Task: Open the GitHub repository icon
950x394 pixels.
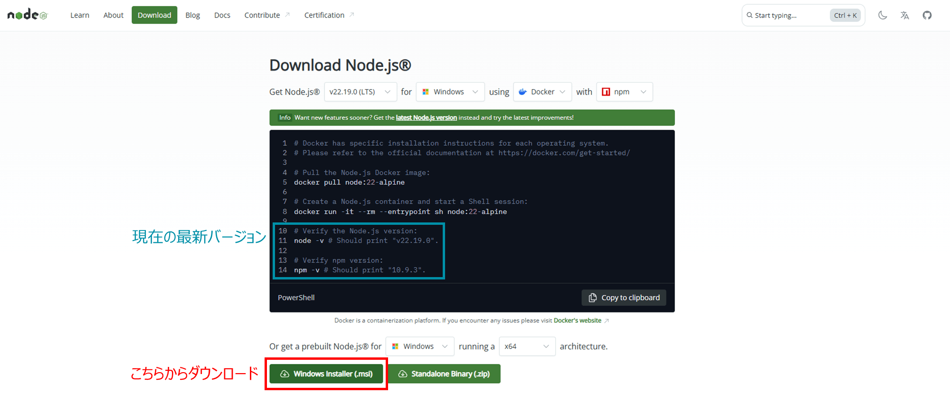Action: [x=927, y=15]
